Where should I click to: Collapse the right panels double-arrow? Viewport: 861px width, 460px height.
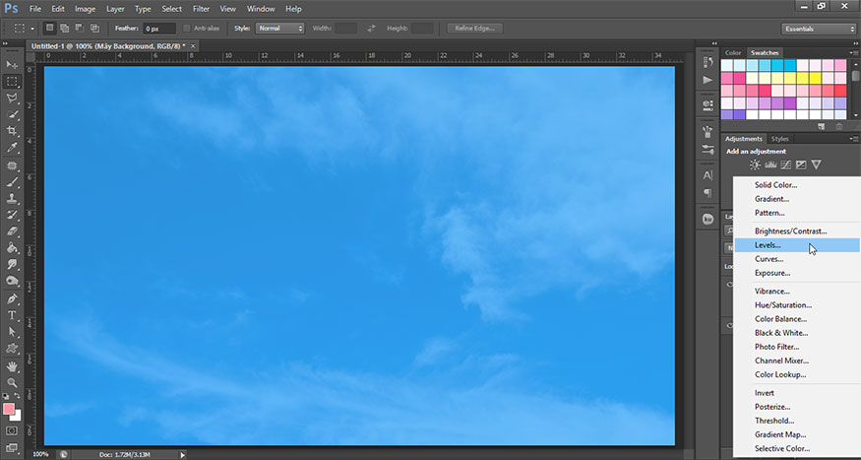click(x=854, y=43)
